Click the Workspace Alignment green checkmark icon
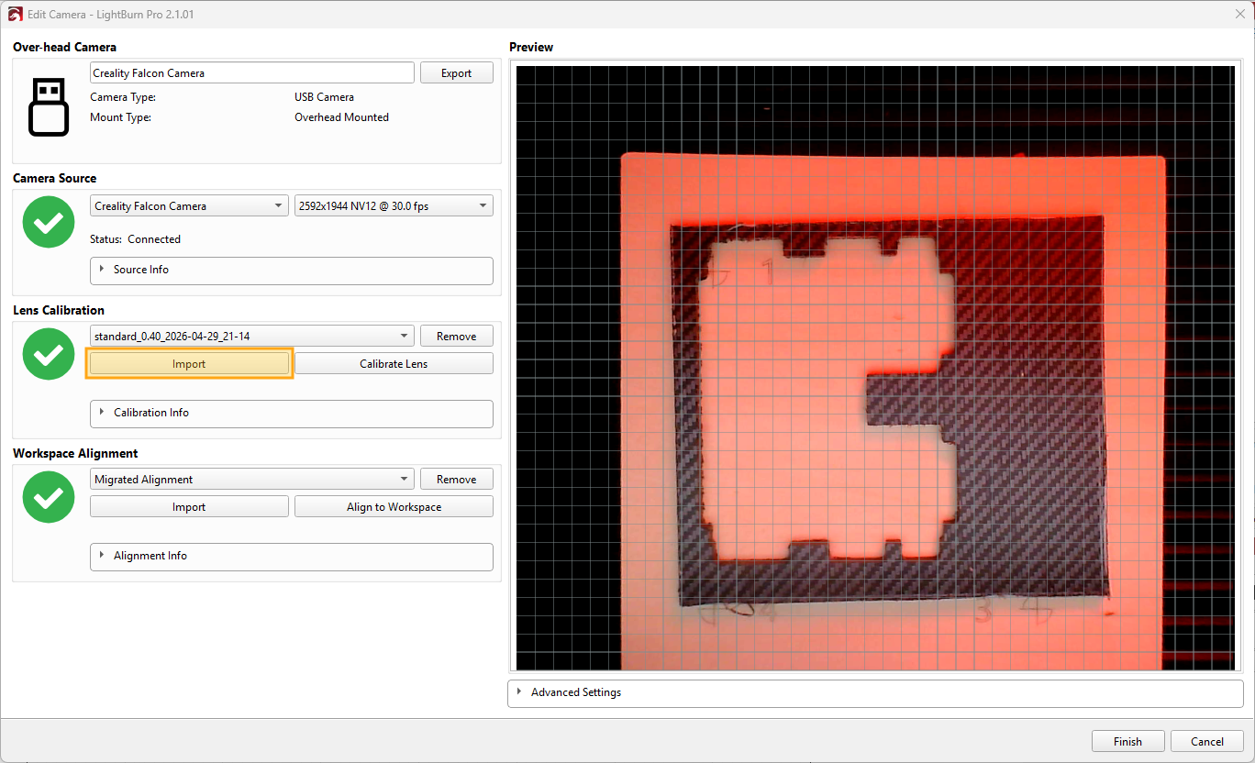The width and height of the screenshot is (1255, 763). click(x=49, y=497)
